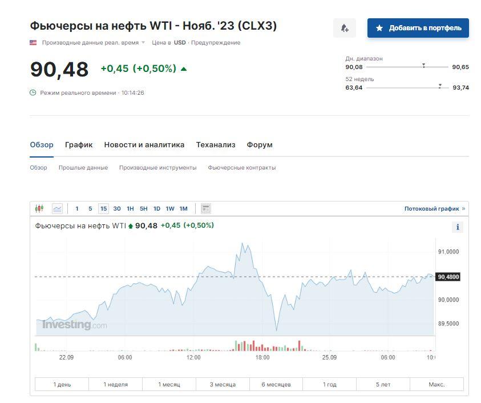Click the 89,5000 axis label
Image resolution: width=481 pixels, height=403 pixels.
pos(448,324)
